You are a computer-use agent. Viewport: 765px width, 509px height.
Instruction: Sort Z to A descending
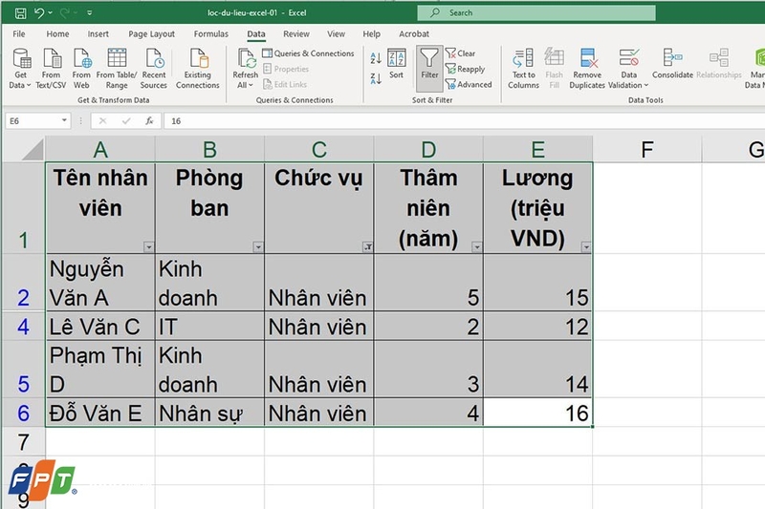[376, 78]
